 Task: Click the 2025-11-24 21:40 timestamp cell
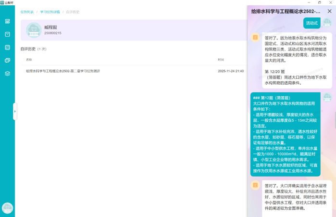pos(230,71)
